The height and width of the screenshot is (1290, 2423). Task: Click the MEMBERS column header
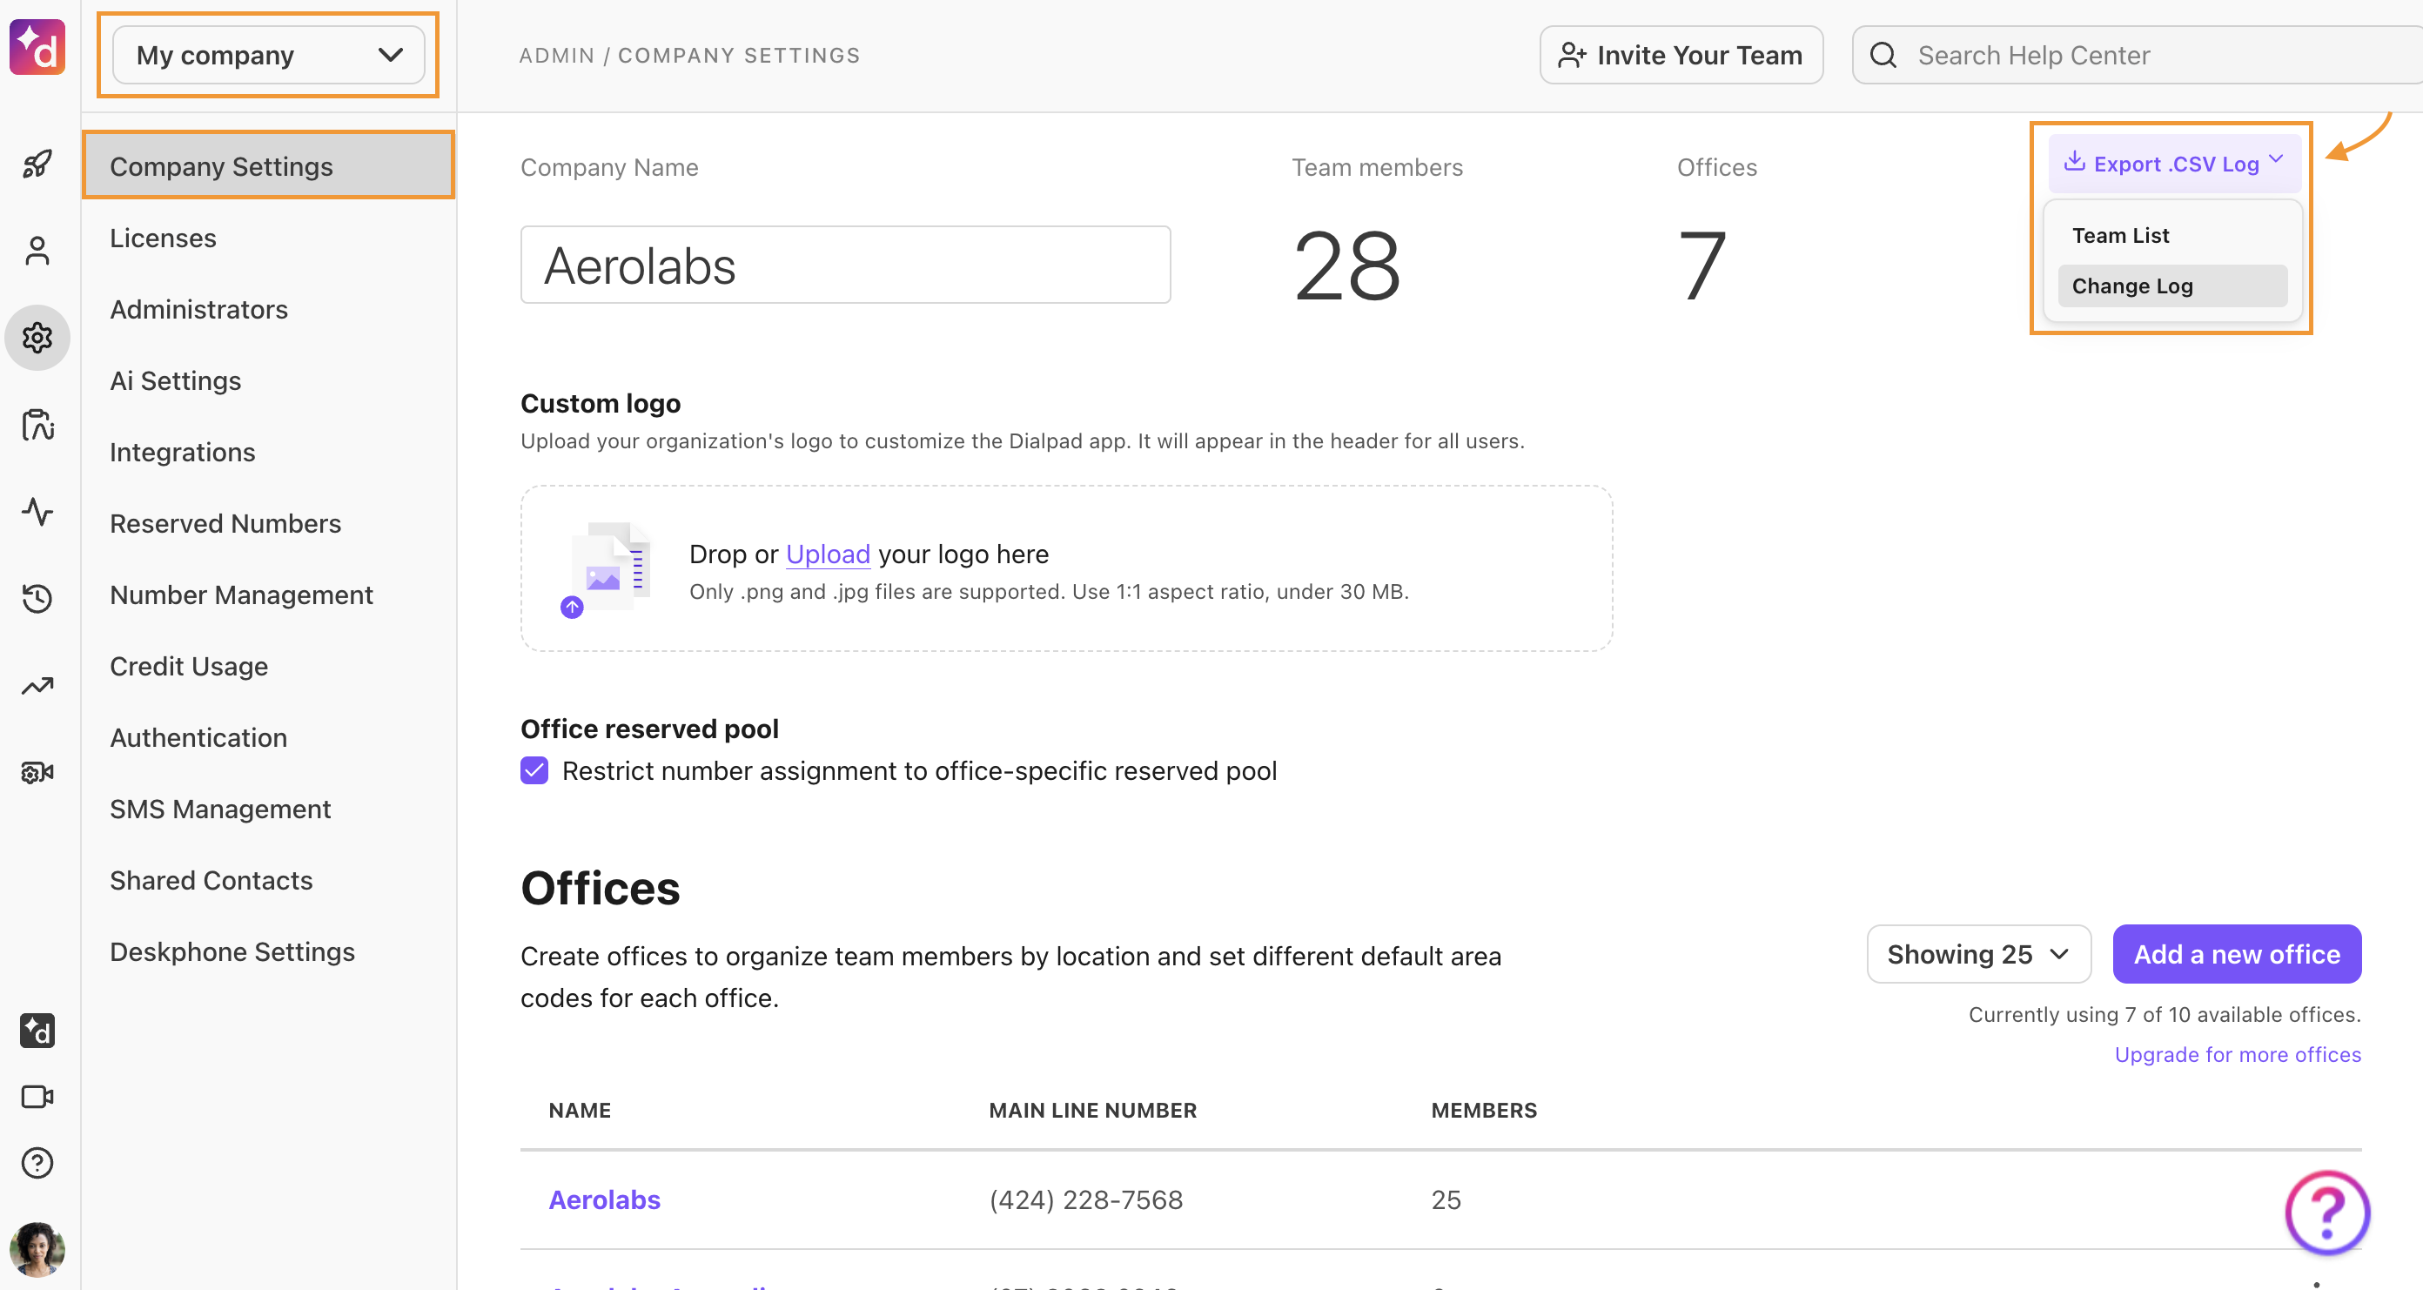point(1484,1111)
